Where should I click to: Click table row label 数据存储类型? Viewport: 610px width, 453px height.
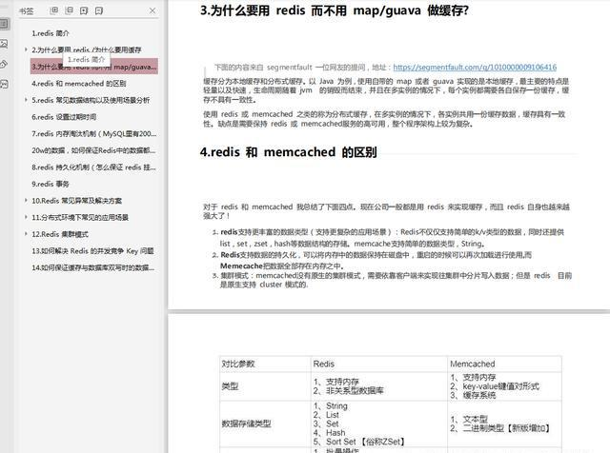click(x=246, y=423)
